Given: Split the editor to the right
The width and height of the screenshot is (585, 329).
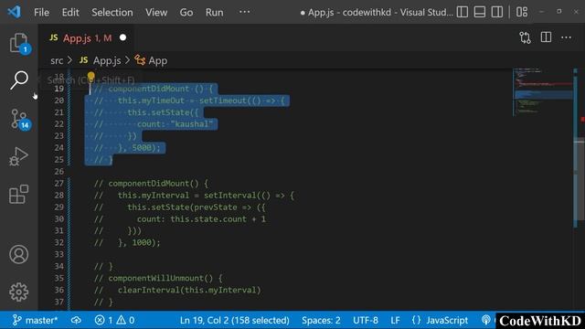Looking at the screenshot, I should coord(546,37).
